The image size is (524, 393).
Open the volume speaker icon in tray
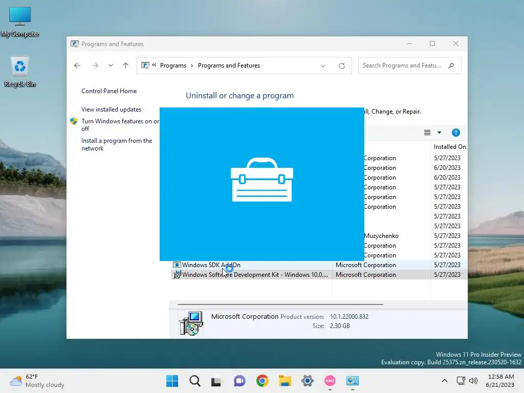[473, 381]
